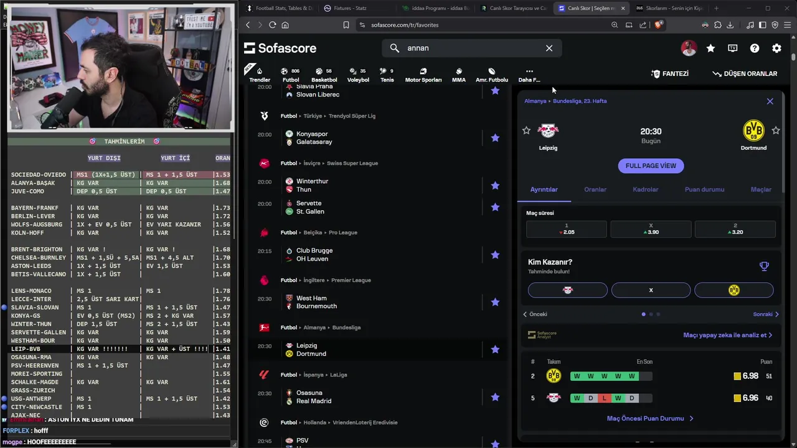Viewport: 797px width, 448px height.
Task: Toggle favorite star for Winterthur-Thun
Action: (495, 185)
